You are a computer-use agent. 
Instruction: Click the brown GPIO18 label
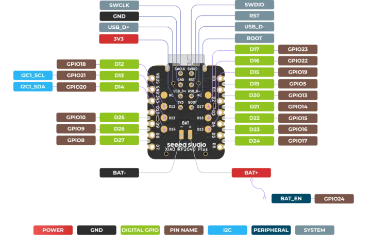click(76, 64)
